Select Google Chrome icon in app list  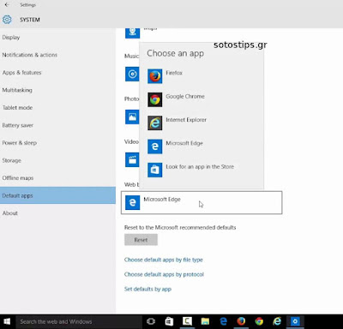click(x=155, y=99)
